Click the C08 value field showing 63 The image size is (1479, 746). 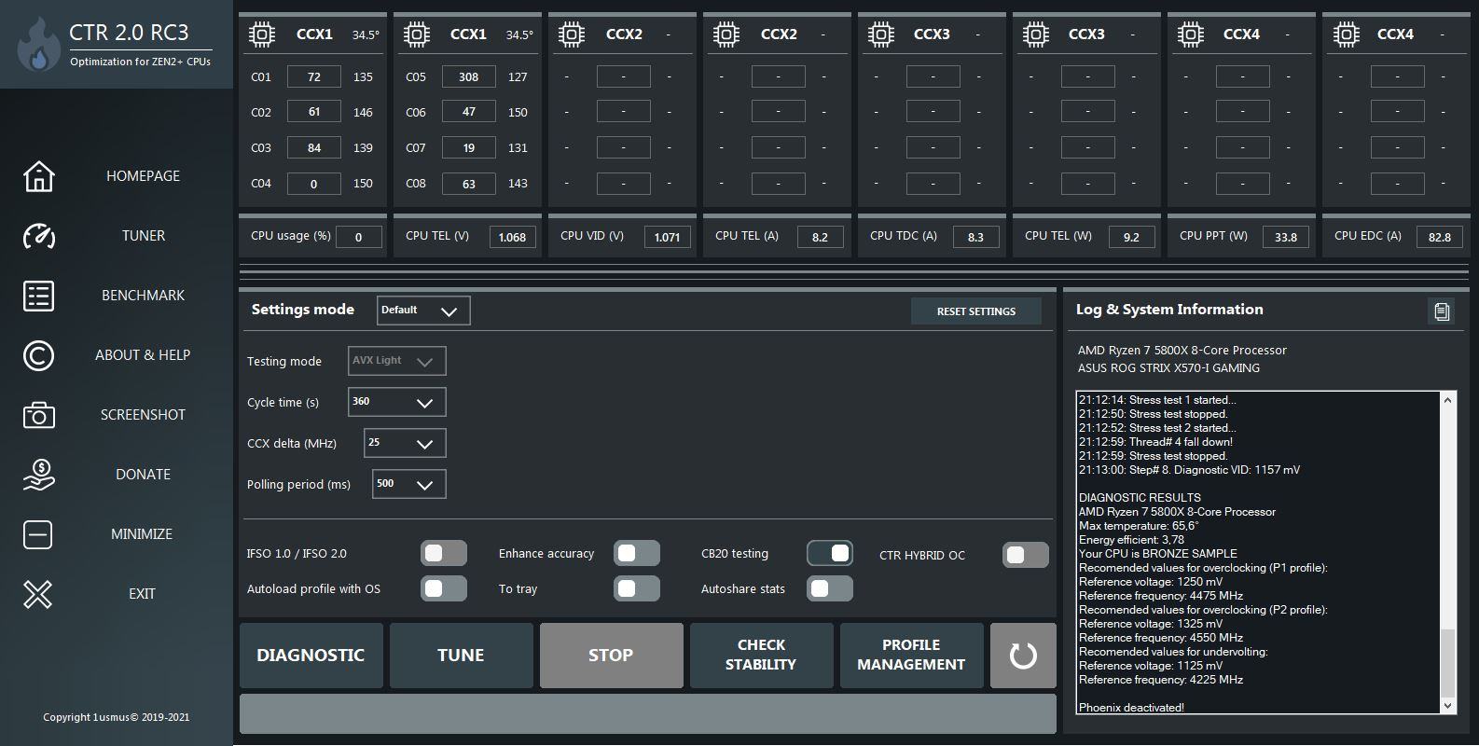click(x=468, y=183)
